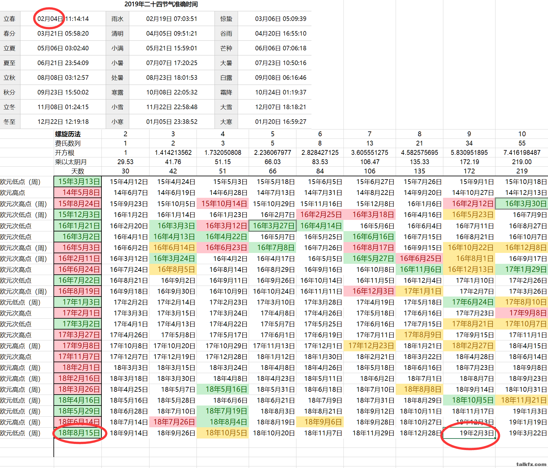The height and width of the screenshot is (468, 548).
Task: Select the green cell 17年6月24日
Action: pos(469,302)
